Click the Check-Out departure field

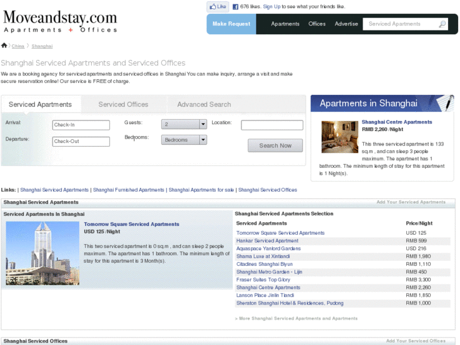pos(81,142)
